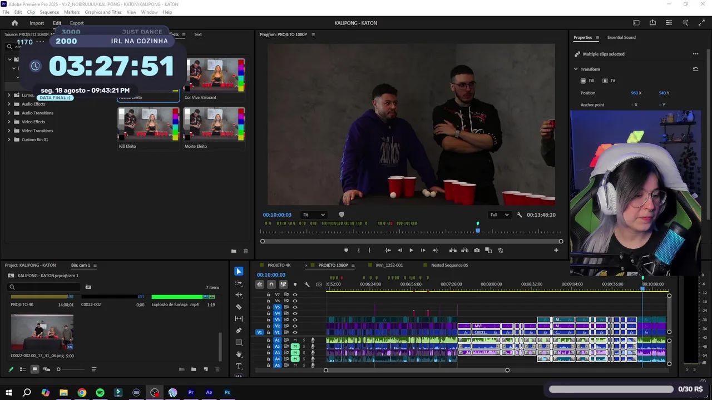Open the Full playback resolution dropdown

pos(500,215)
